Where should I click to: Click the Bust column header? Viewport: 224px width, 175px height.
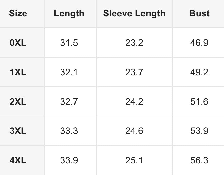click(x=199, y=13)
